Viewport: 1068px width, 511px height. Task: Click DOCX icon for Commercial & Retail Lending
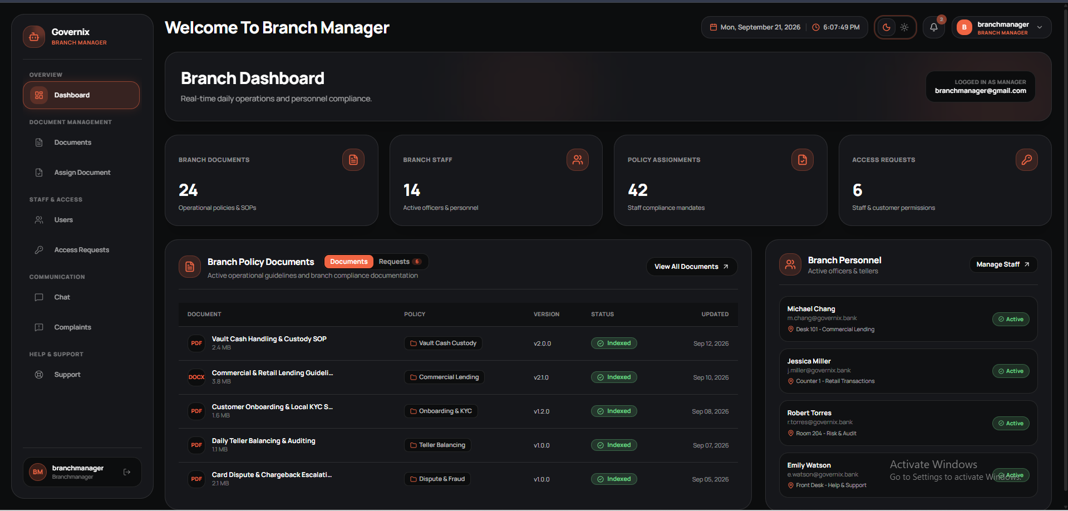[x=196, y=377]
